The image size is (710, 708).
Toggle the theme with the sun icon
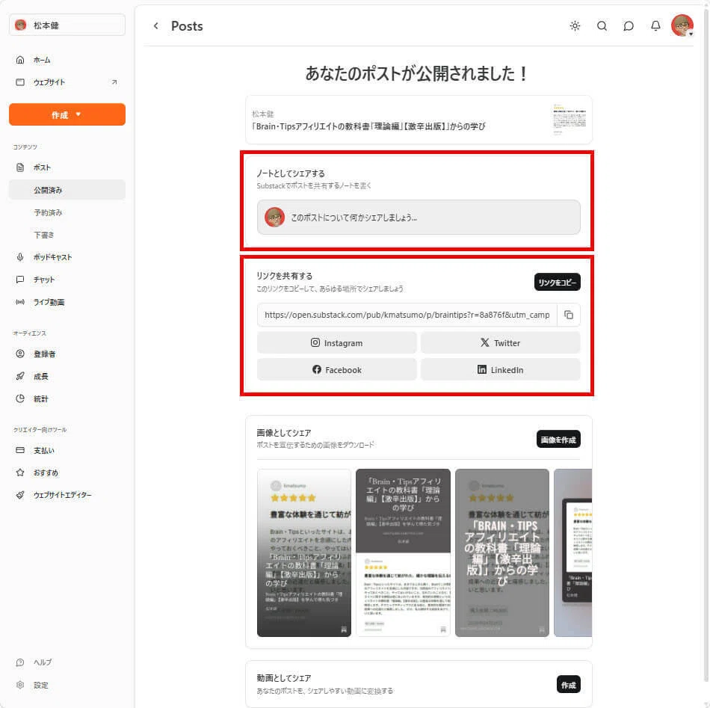(575, 26)
